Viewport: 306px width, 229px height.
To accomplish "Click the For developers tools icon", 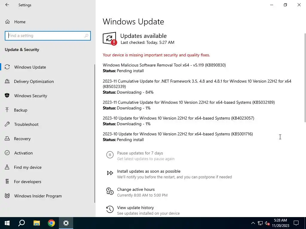I will point(7,181).
